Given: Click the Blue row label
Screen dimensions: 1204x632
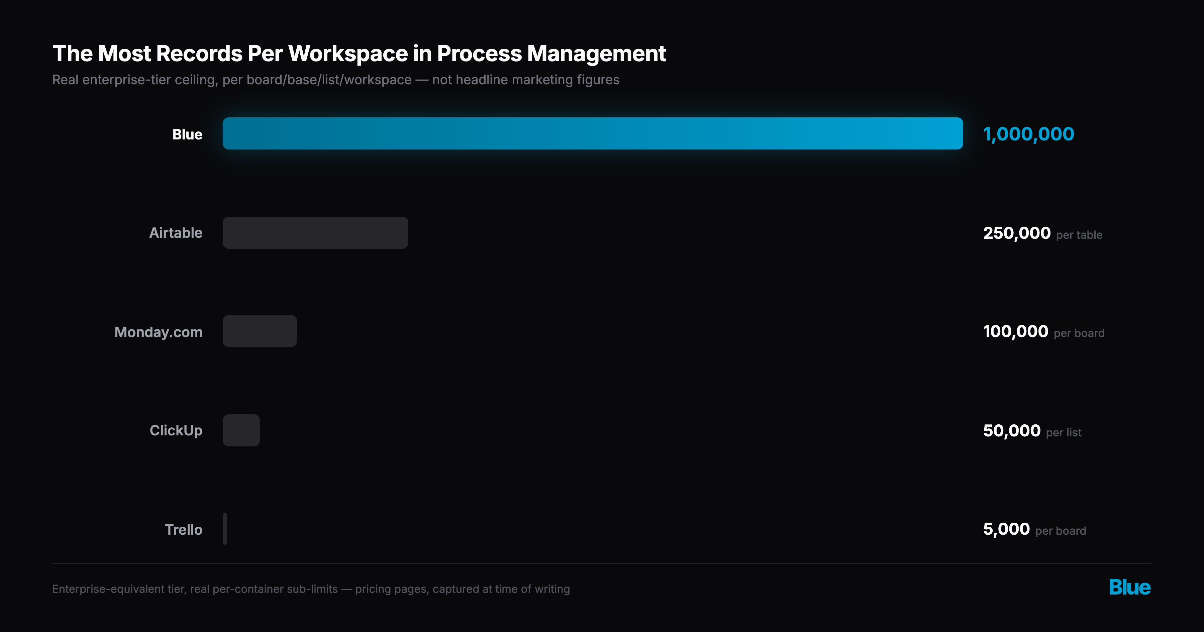Looking at the screenshot, I should tap(187, 135).
